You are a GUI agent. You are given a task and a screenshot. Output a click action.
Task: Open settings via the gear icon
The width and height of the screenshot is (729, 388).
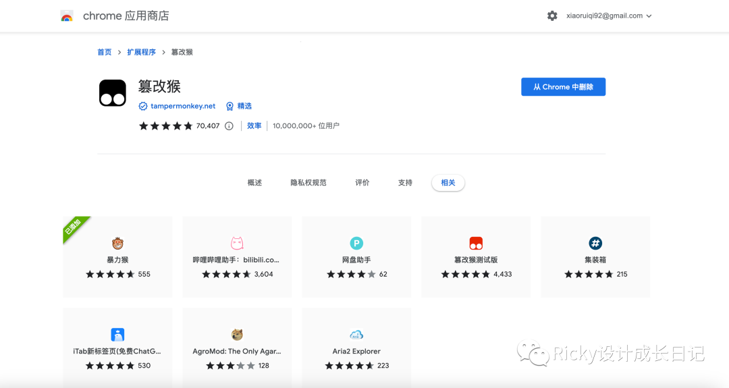[552, 16]
